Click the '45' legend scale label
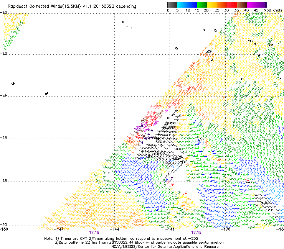Viewport: 284px width, 249px height. [x=256, y=10]
